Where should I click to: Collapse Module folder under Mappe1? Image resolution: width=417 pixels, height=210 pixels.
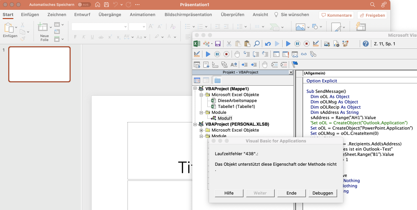click(x=201, y=112)
